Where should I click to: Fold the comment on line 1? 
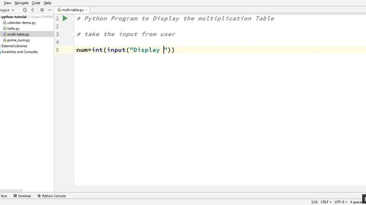[74, 18]
